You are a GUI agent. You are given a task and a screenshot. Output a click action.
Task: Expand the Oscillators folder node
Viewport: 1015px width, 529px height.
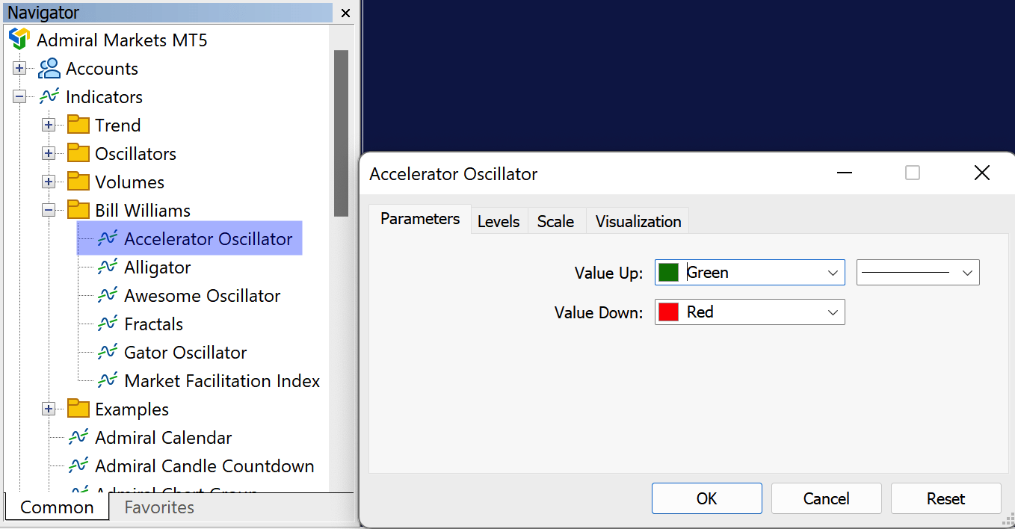tap(49, 154)
